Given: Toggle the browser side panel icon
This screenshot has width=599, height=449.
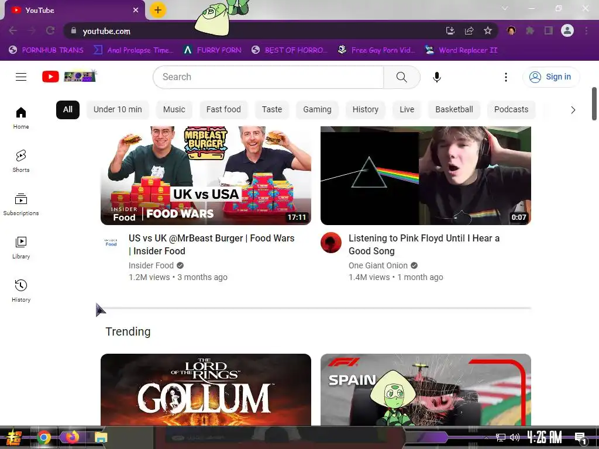Looking at the screenshot, I should tap(549, 30).
